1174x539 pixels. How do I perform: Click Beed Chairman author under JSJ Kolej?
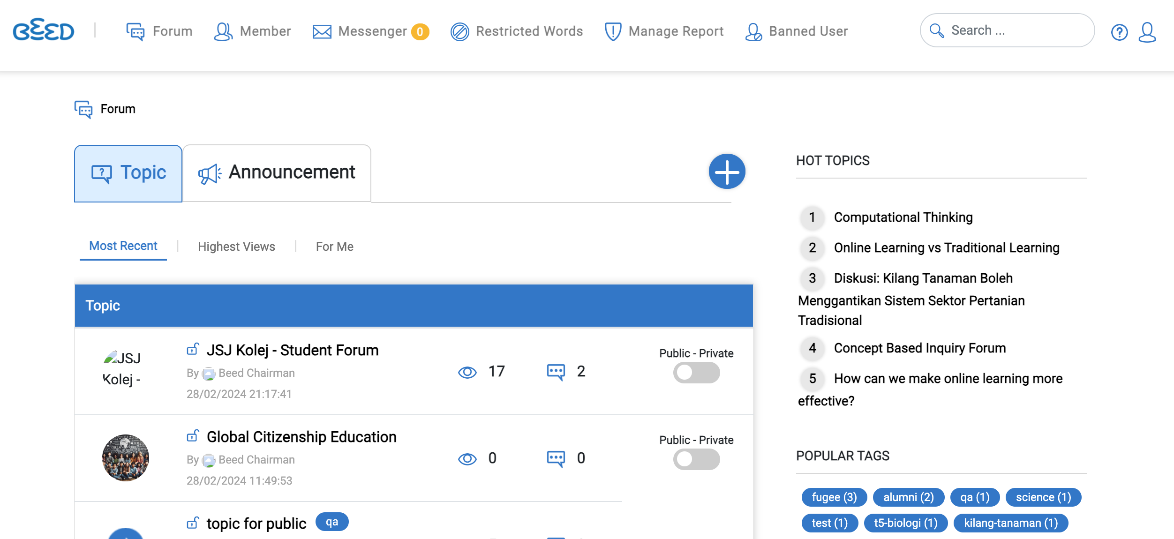coord(256,373)
